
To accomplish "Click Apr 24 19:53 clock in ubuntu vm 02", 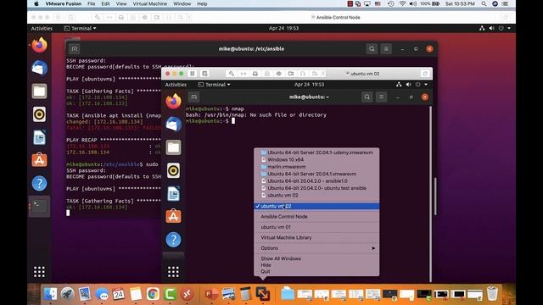I will click(x=309, y=85).
